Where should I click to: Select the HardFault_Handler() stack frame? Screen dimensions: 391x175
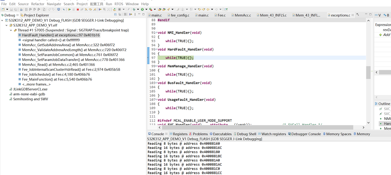pos(59,35)
